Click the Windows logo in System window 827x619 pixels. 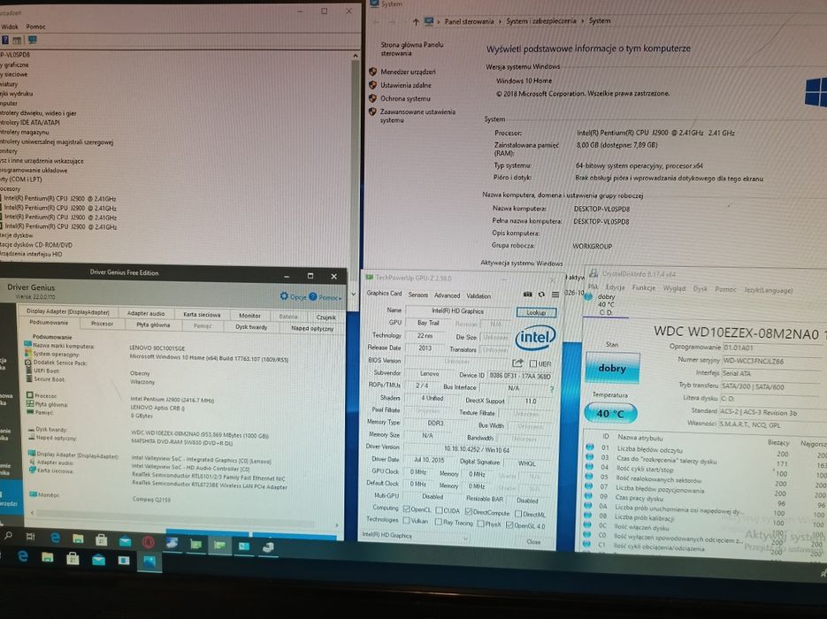[816, 91]
